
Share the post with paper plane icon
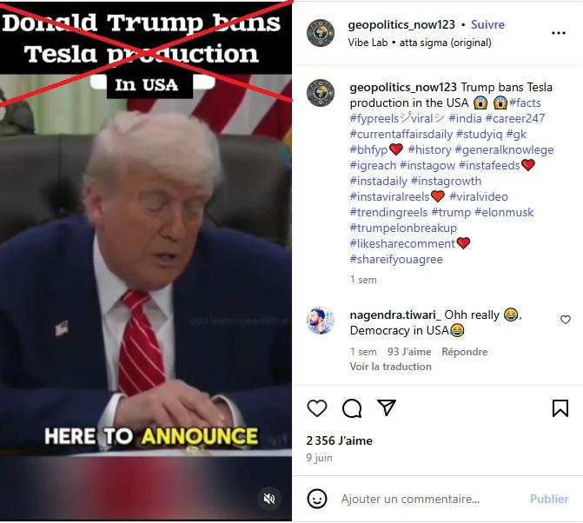(387, 407)
